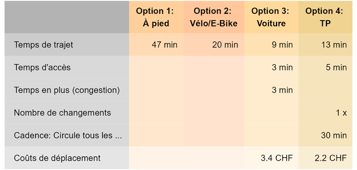Click the 3.4 CHF car cost
This screenshot has height=170, width=357.
click(x=277, y=158)
